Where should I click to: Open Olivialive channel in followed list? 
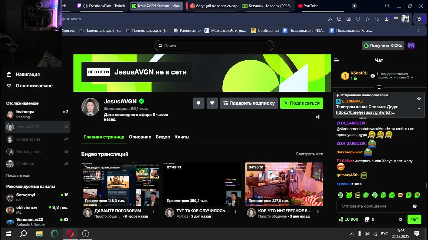pos(37,164)
